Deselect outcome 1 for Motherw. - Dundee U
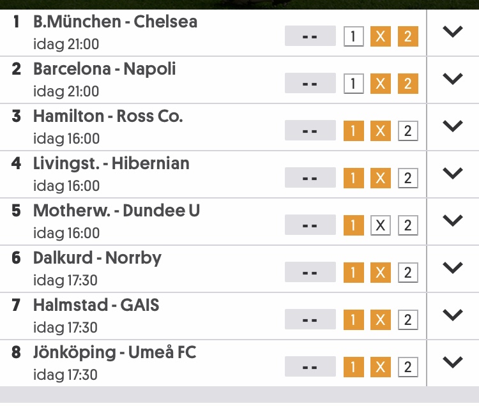 tap(353, 225)
